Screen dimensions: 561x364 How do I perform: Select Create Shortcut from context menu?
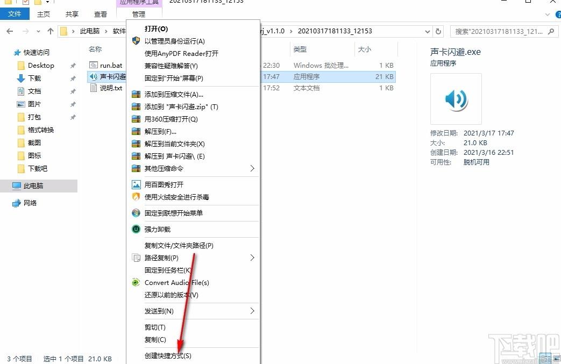click(168, 356)
